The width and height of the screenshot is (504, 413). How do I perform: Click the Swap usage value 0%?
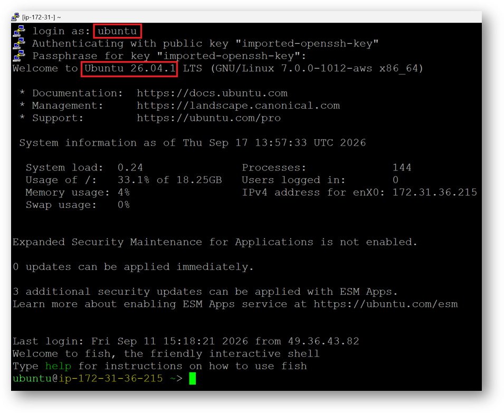click(123, 205)
